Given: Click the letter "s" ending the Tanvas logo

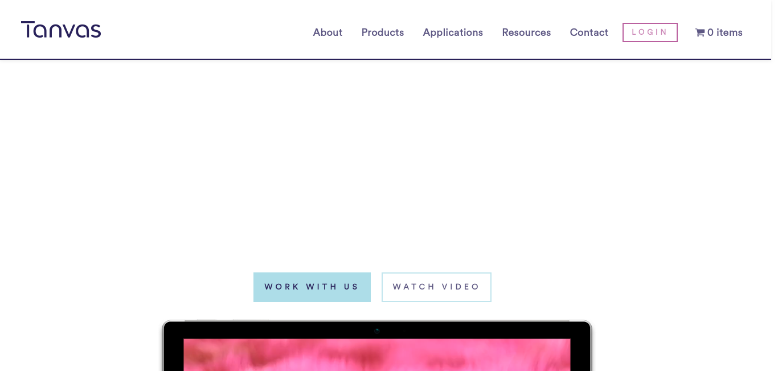Looking at the screenshot, I should pos(95,32).
